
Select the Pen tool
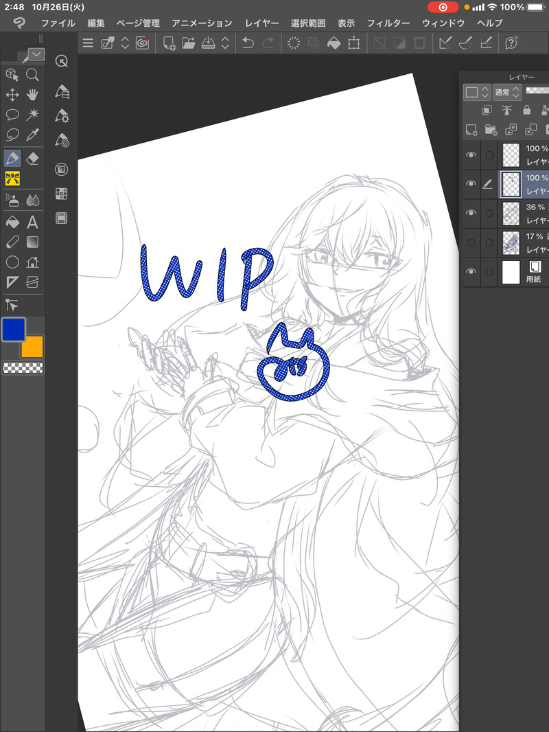[x=12, y=159]
